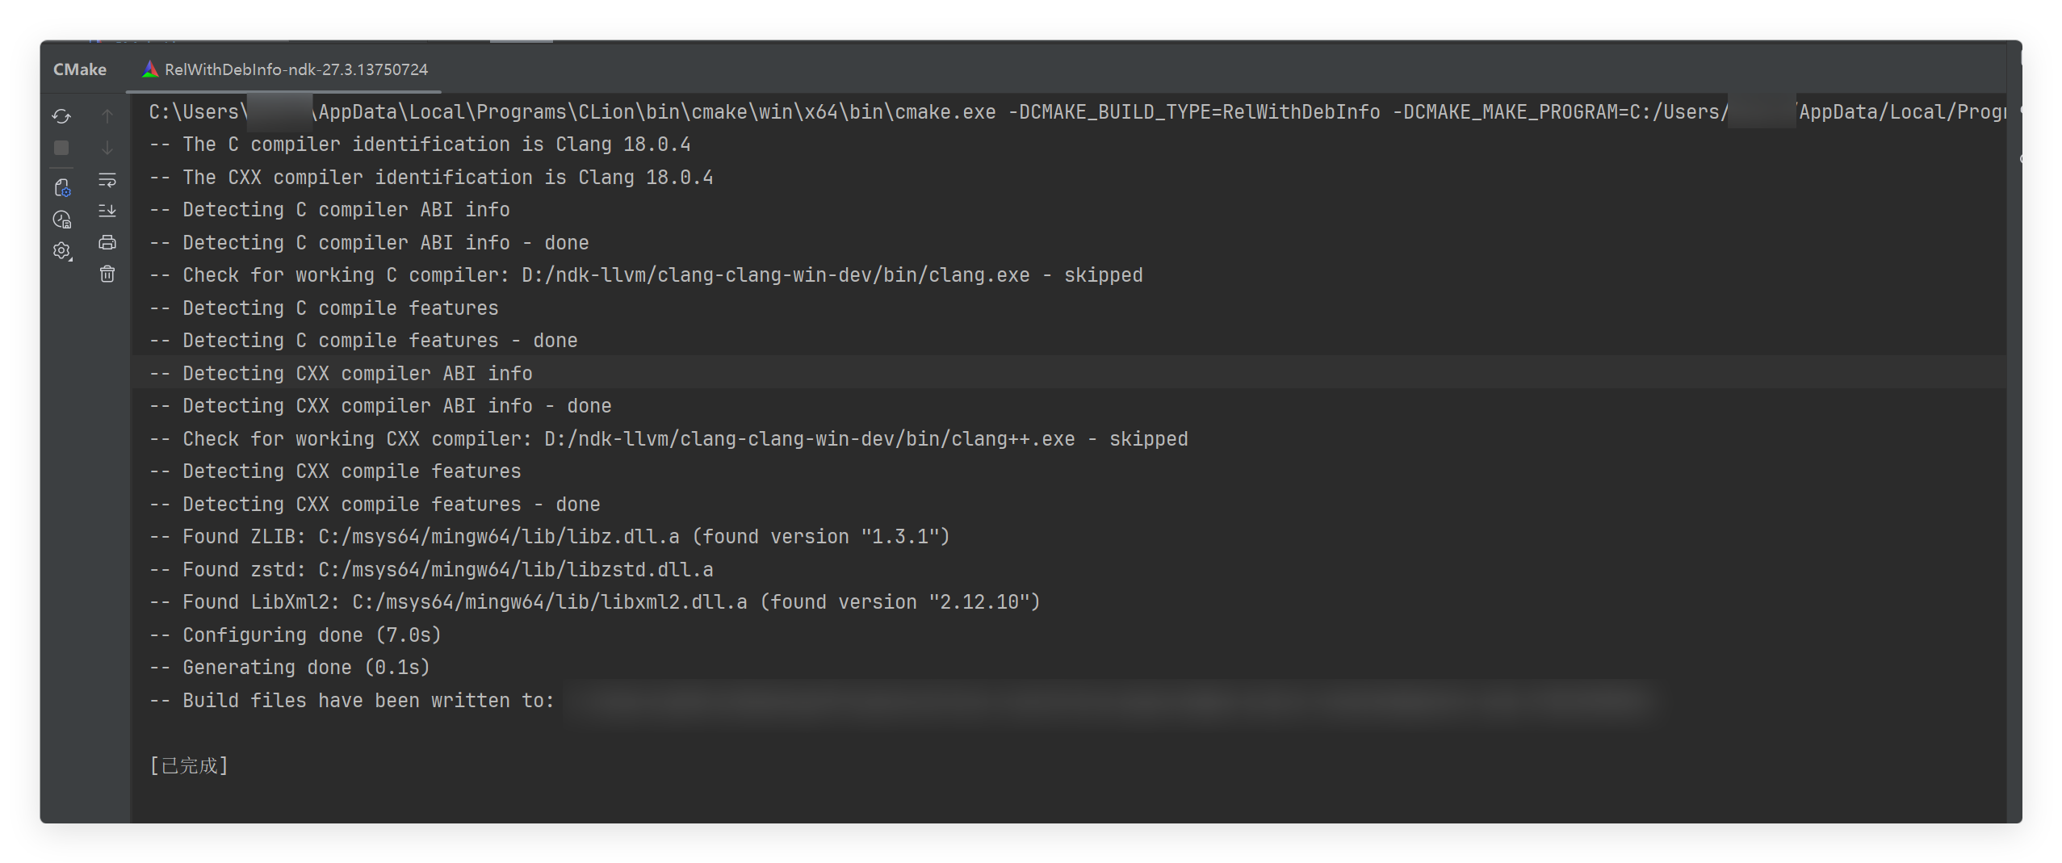Click the Reload CMake Project icon
Image resolution: width=2062 pixels, height=863 pixels.
[x=61, y=116]
